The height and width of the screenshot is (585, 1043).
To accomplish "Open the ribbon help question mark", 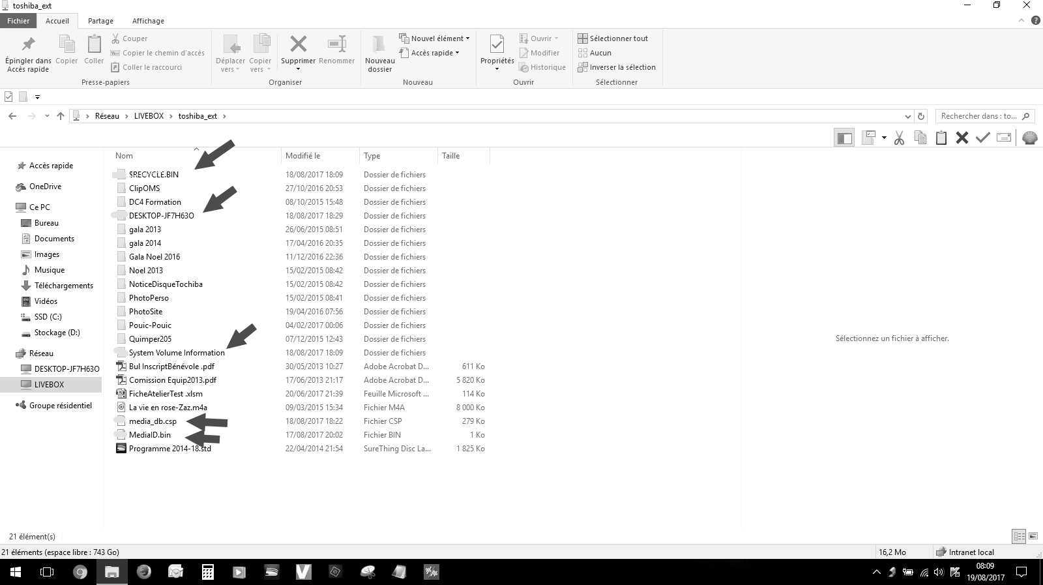I will coord(1036,21).
